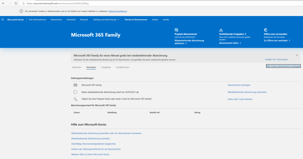Click Wiederkehrende Abrechnung aktivieren in blue banner
Image resolution: width=303 pixels, height=159 pixels.
[x=189, y=42]
